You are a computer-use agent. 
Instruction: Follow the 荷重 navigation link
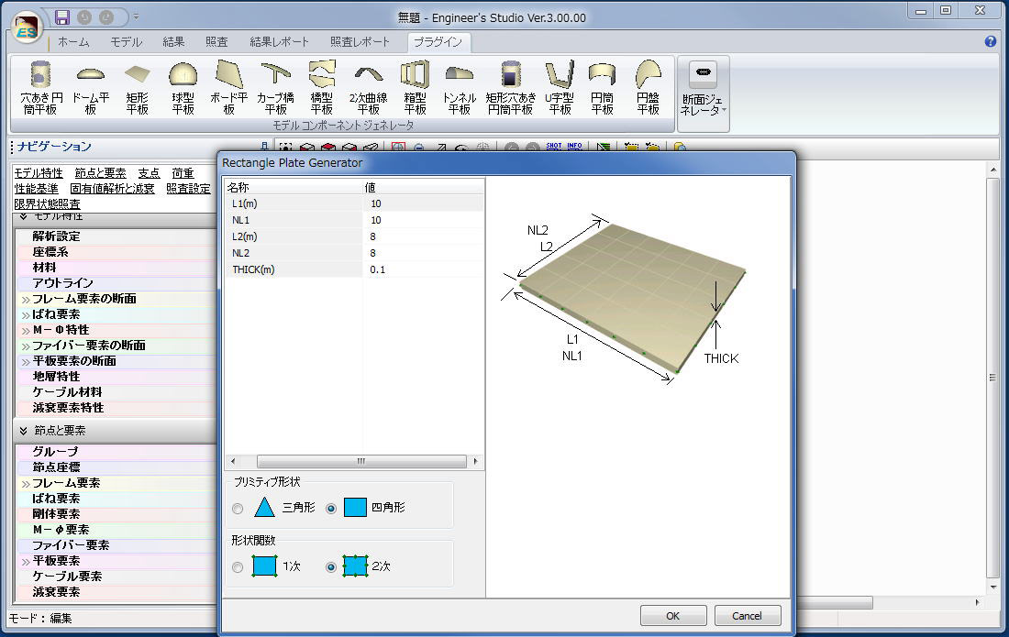tap(183, 173)
